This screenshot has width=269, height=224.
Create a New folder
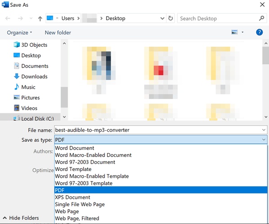click(58, 32)
